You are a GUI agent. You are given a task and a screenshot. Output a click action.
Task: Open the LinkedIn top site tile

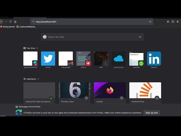pyautogui.click(x=154, y=58)
